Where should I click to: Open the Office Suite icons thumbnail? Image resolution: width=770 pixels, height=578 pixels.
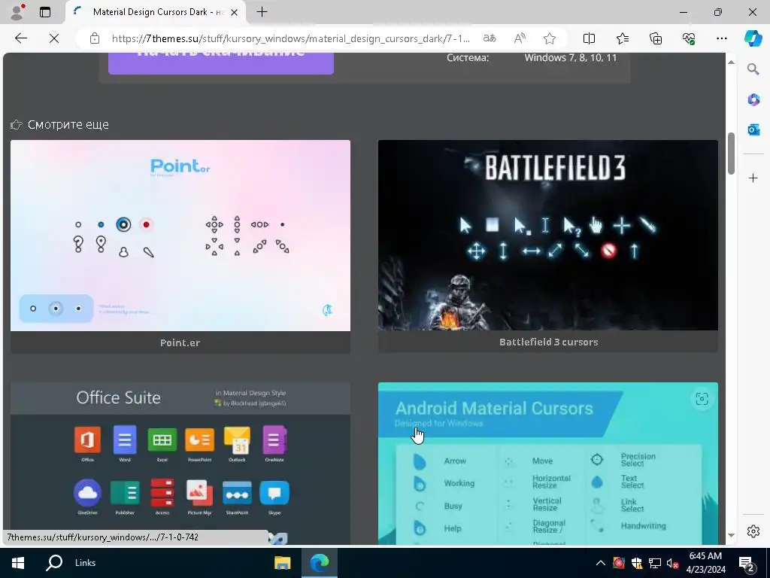180,463
